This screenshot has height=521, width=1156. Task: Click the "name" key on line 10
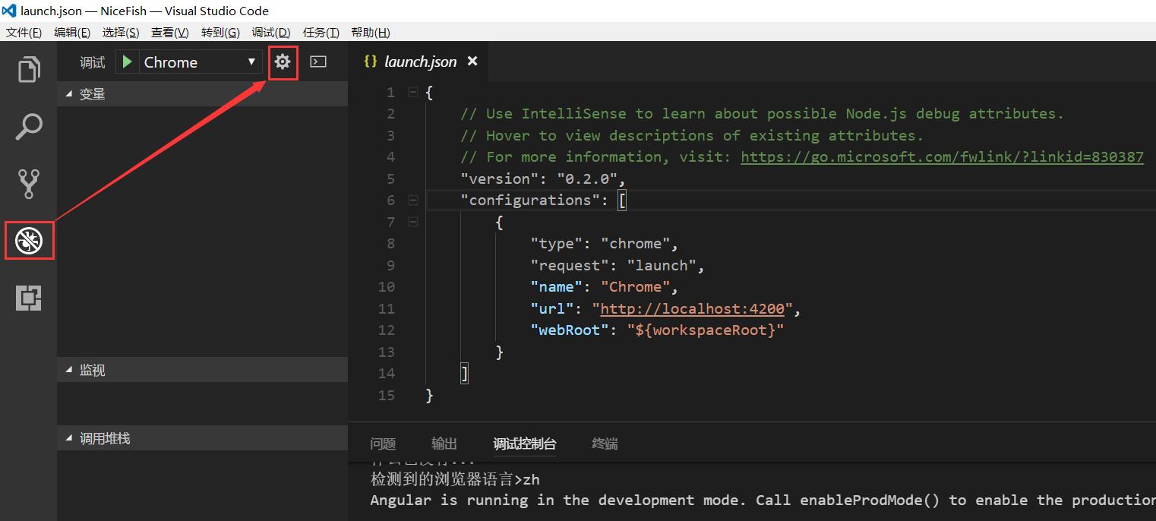coord(557,287)
